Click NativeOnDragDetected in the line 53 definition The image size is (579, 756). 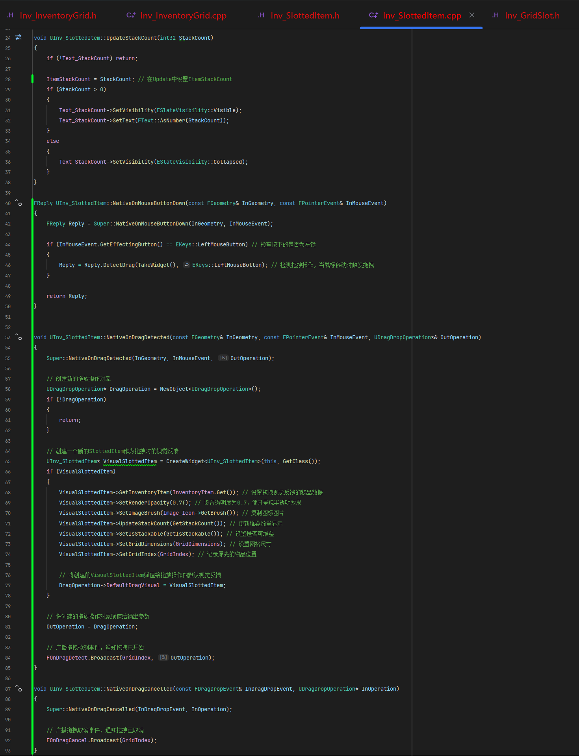pyautogui.click(x=138, y=337)
